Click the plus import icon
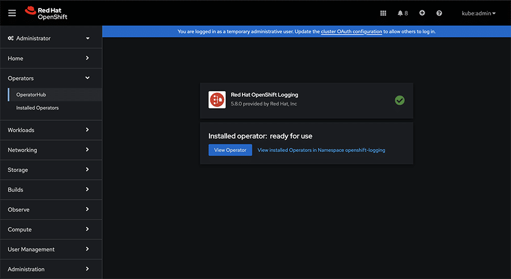Screen dimensions: 511x279 [422, 13]
